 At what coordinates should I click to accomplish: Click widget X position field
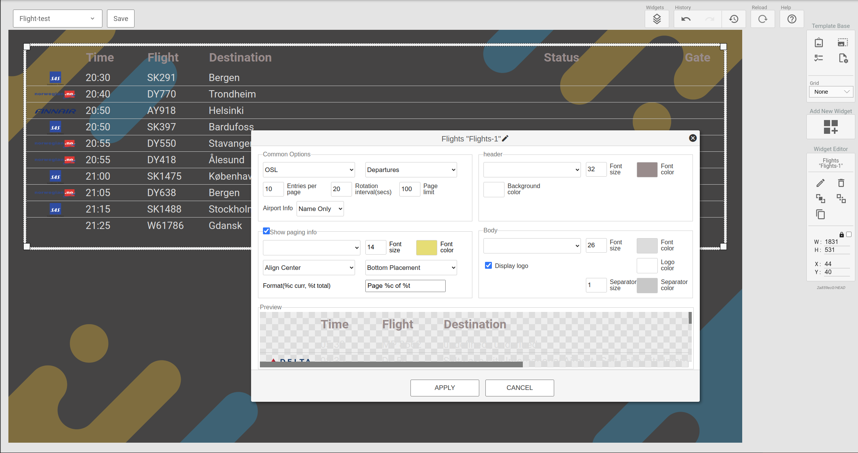tap(836, 264)
